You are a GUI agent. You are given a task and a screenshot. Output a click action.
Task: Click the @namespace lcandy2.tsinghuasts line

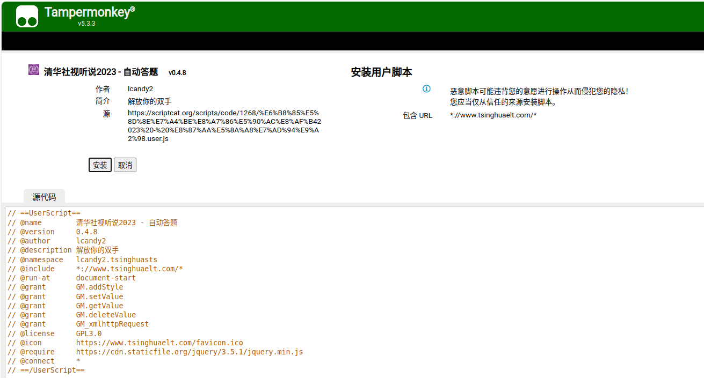83,260
